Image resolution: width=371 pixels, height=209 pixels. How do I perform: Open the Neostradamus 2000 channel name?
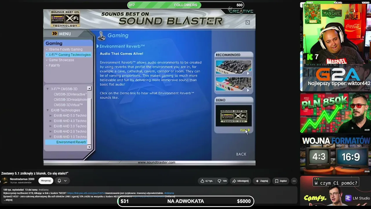click(22, 179)
